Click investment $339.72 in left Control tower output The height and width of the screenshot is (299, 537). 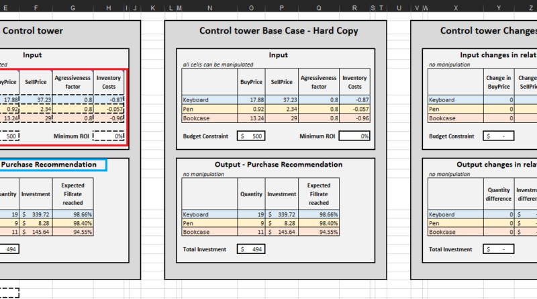[x=36, y=214]
